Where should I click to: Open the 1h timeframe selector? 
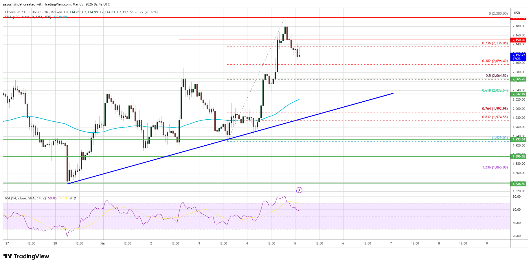pos(47,12)
